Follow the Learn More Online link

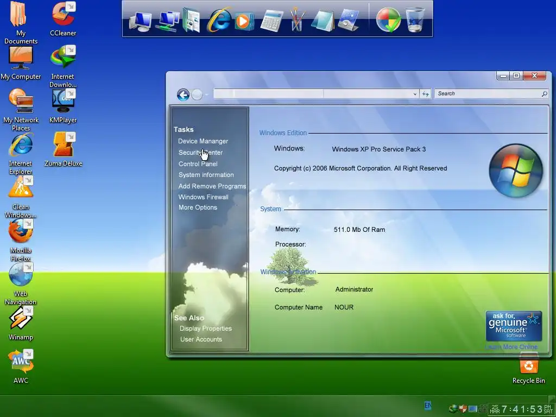(x=511, y=347)
